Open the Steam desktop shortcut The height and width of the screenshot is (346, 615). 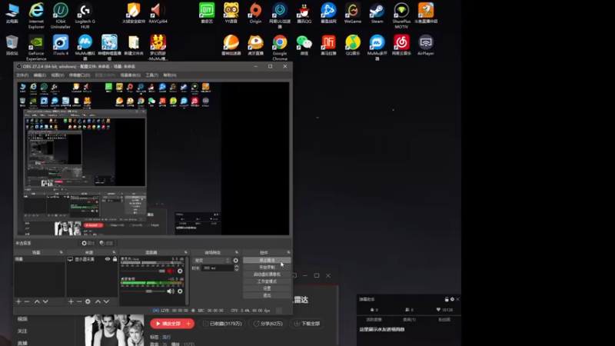[x=377, y=13]
